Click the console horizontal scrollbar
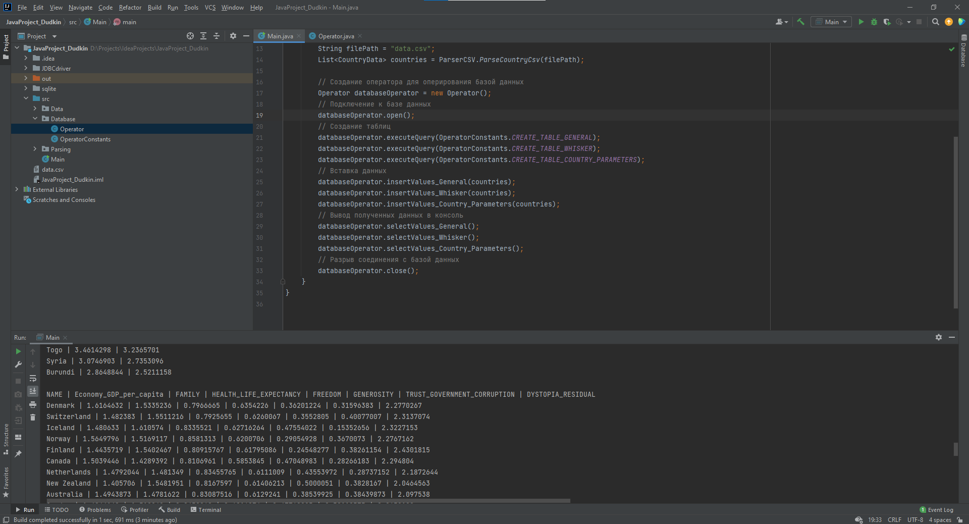The height and width of the screenshot is (524, 969). (308, 501)
